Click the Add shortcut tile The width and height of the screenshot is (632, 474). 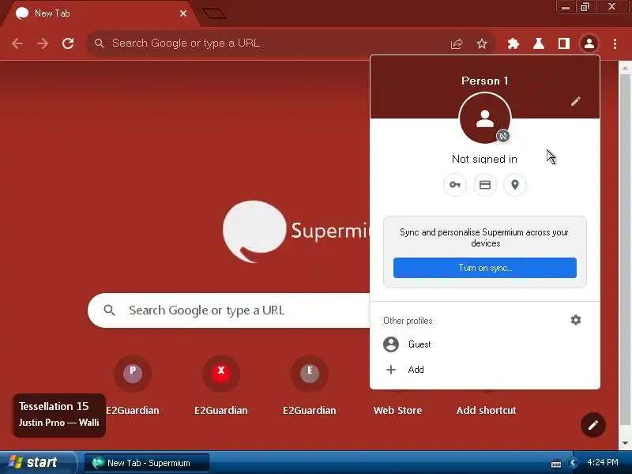pyautogui.click(x=486, y=410)
